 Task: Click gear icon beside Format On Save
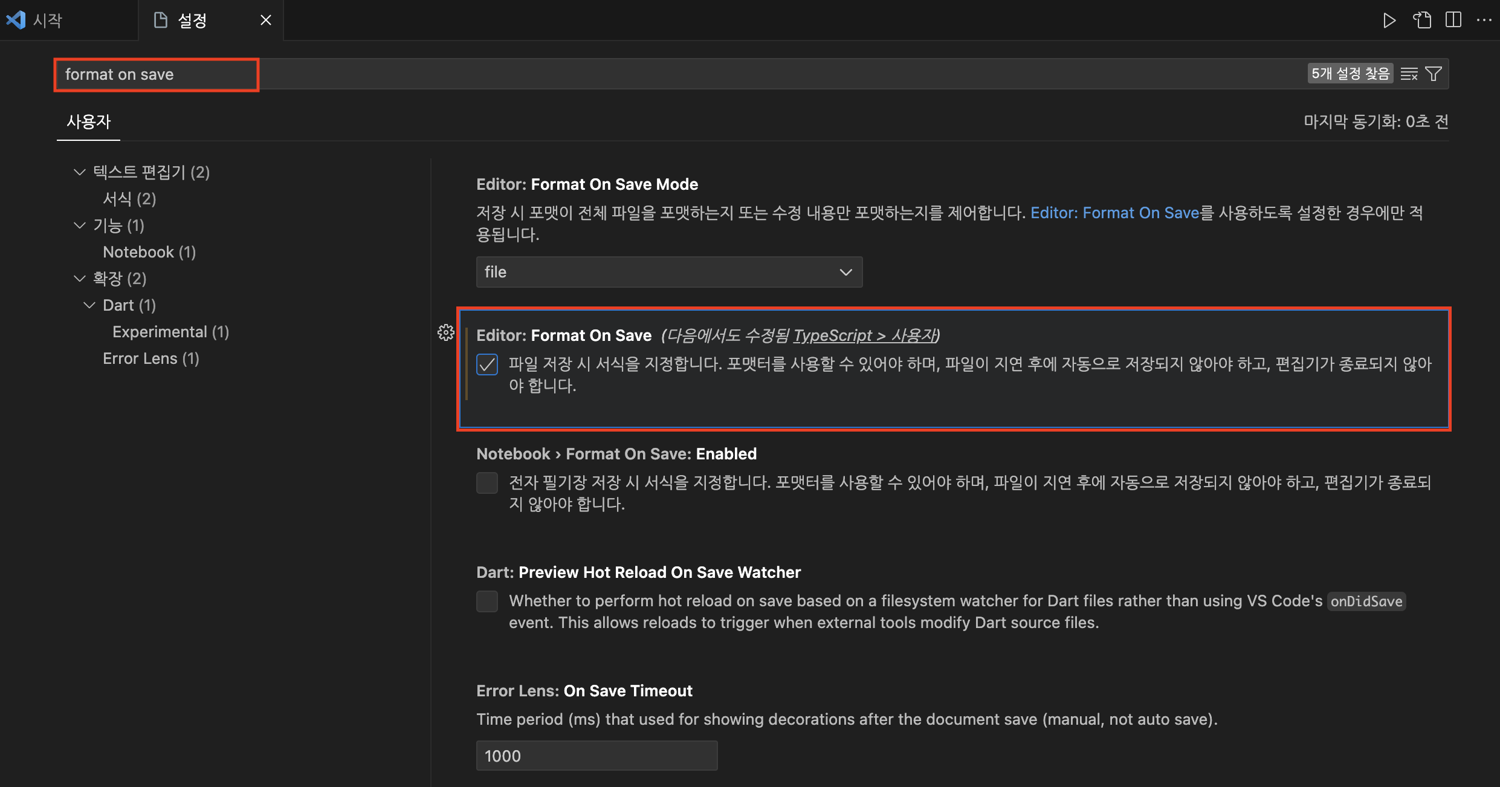(x=446, y=332)
